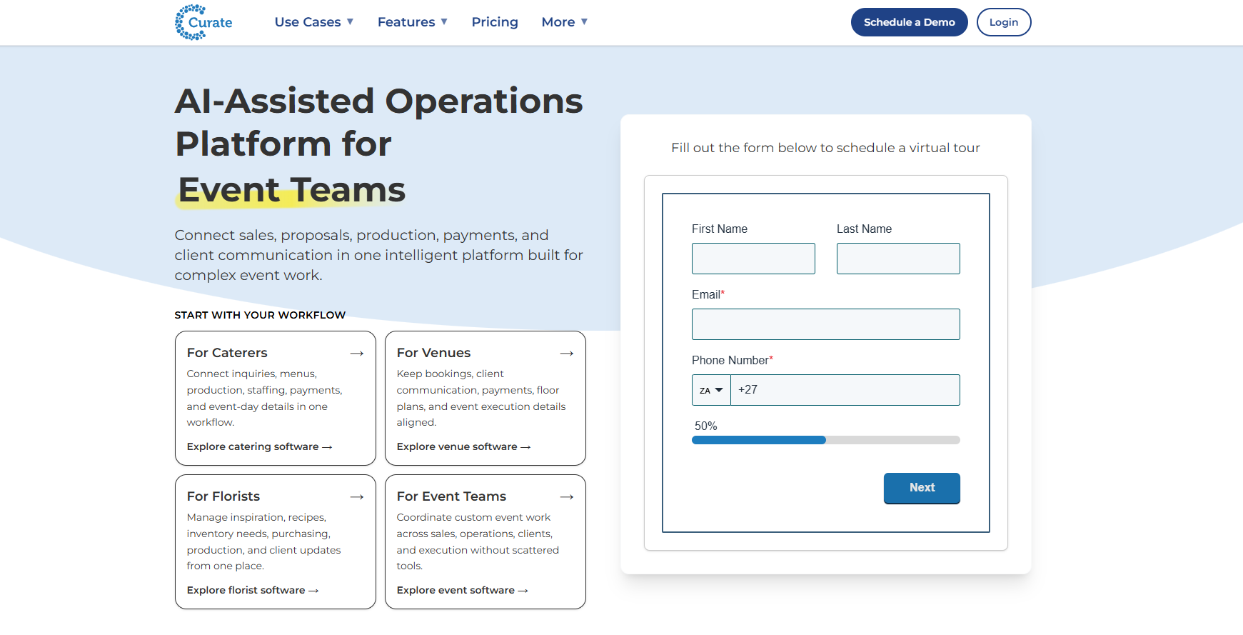Click the arrow icon on For Caterers card
The width and height of the screenshot is (1243, 635).
[x=357, y=354]
